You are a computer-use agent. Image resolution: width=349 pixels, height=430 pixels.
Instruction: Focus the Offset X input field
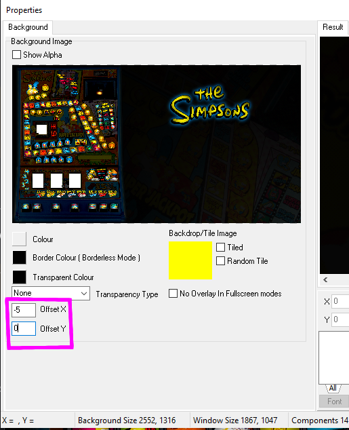point(24,310)
